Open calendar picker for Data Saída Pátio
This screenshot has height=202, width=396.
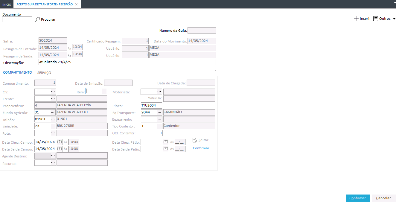click(166, 149)
